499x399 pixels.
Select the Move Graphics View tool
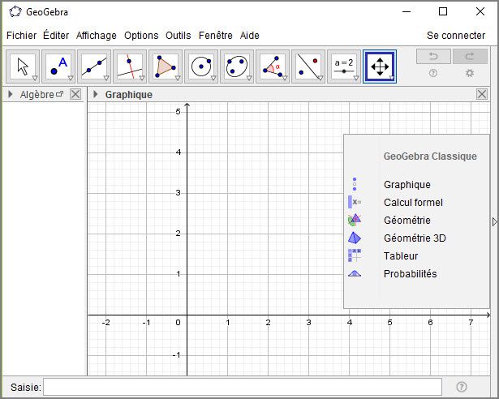pyautogui.click(x=380, y=66)
